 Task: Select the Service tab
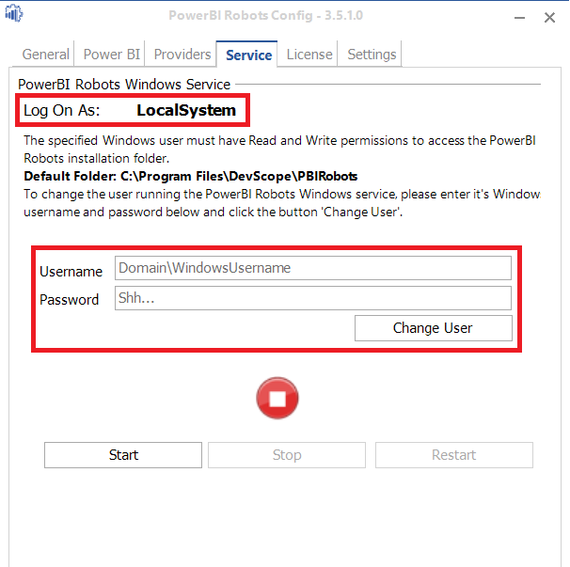pyautogui.click(x=248, y=55)
